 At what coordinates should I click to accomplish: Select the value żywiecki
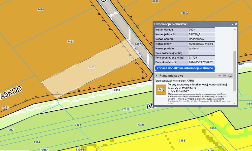(194, 48)
